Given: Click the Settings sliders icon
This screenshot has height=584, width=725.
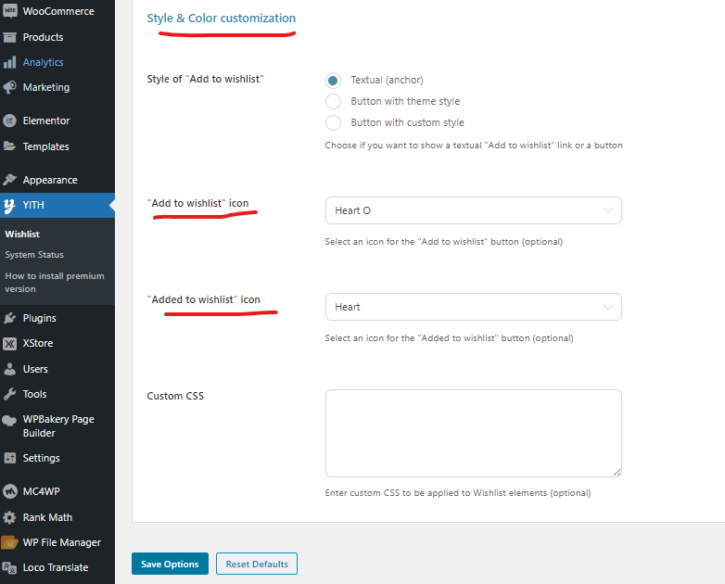Looking at the screenshot, I should pos(9,458).
